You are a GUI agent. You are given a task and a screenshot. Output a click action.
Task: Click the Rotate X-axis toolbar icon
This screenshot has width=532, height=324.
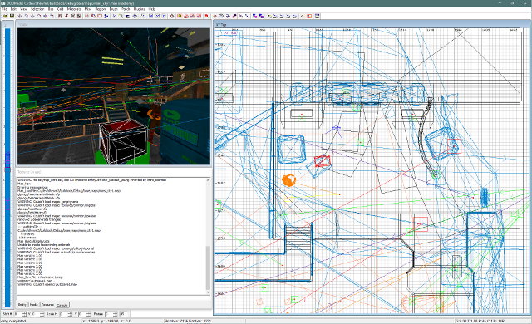tap(26, 16)
